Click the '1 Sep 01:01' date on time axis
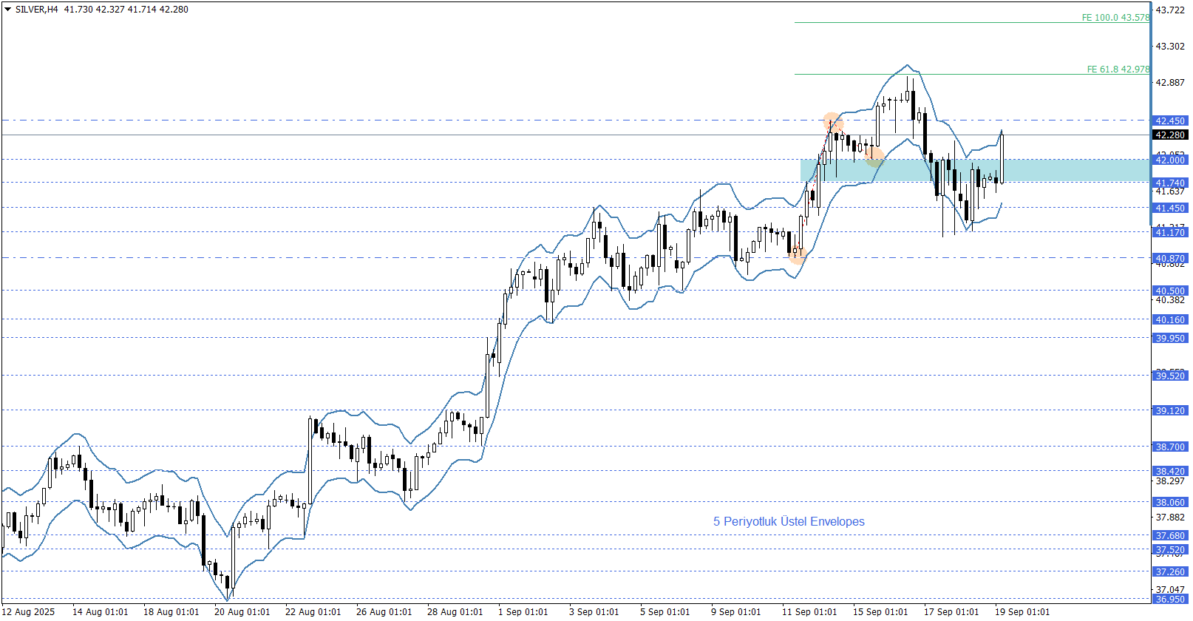1193x621 pixels. pos(523,612)
